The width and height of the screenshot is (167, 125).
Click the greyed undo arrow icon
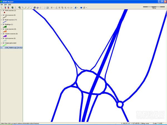point(68,8)
